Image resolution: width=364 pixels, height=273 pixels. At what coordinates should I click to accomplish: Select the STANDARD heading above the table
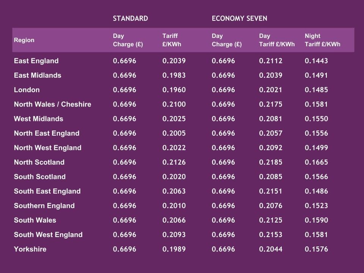click(x=130, y=18)
